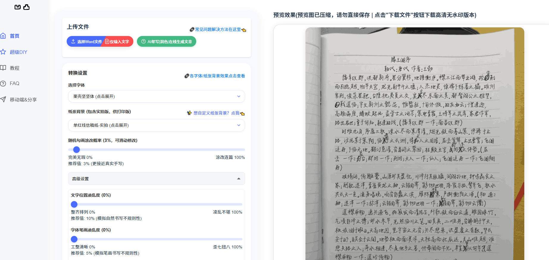
Task: Open the 栗壳坚坚体 font dropdown
Action: (156, 96)
